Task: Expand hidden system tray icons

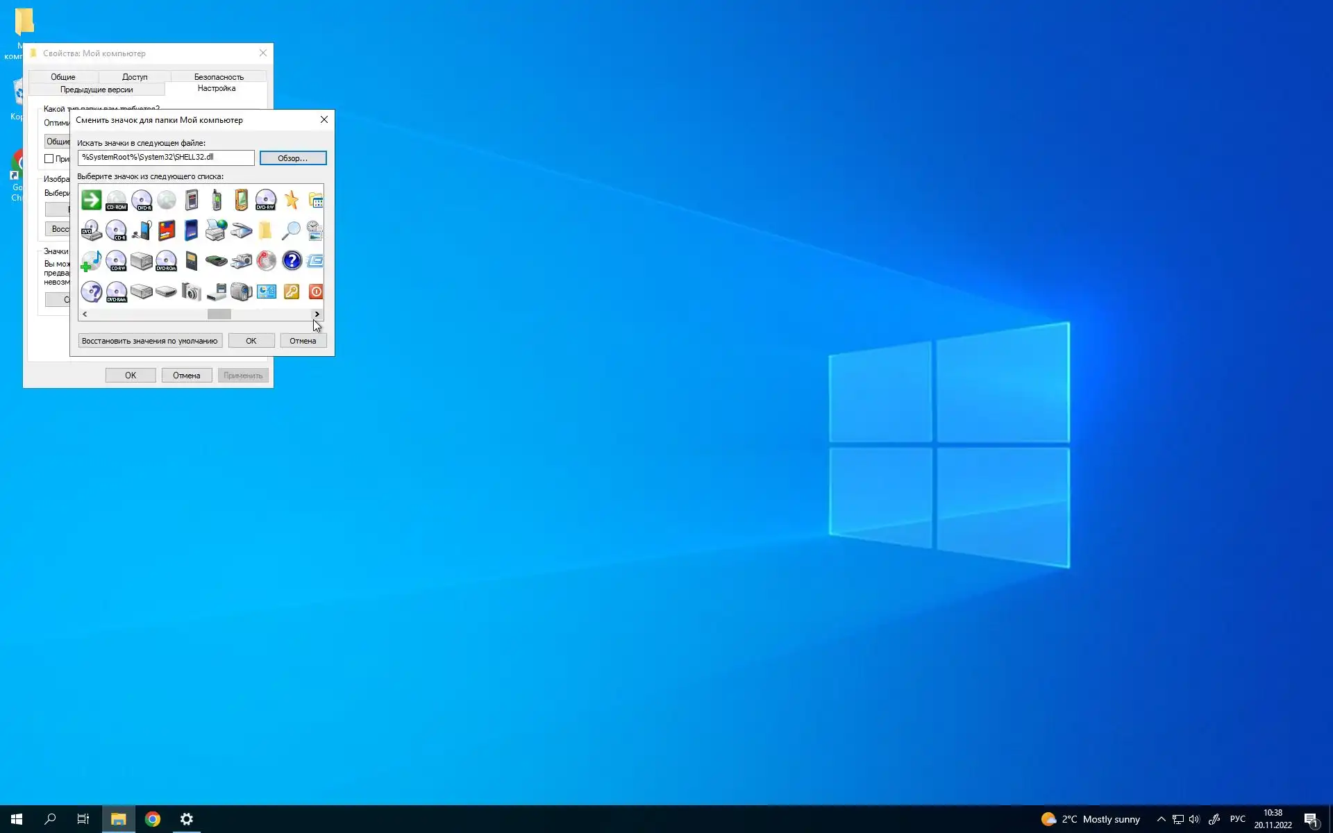Action: coord(1161,819)
